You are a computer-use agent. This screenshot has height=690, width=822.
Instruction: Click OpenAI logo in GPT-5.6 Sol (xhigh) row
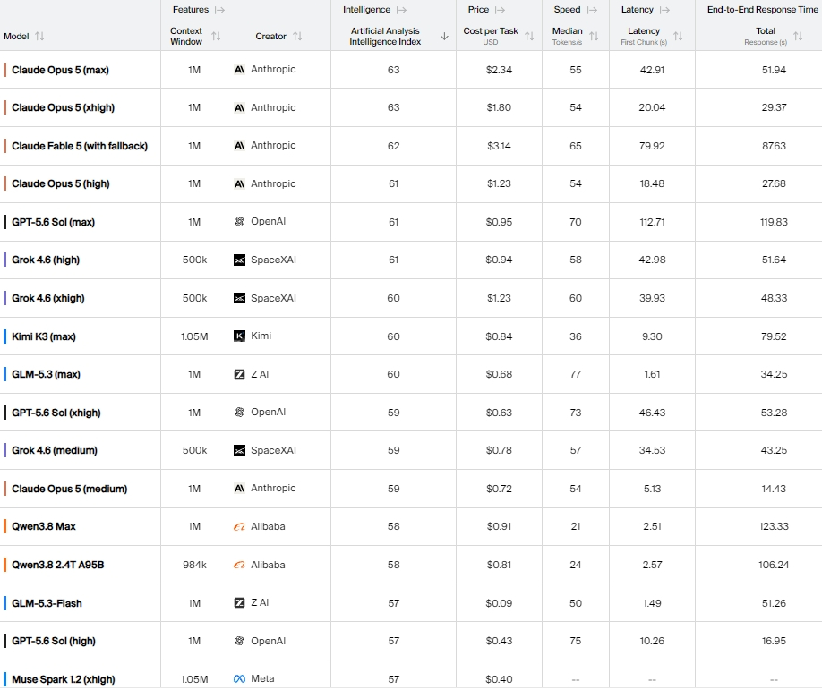[239, 413]
